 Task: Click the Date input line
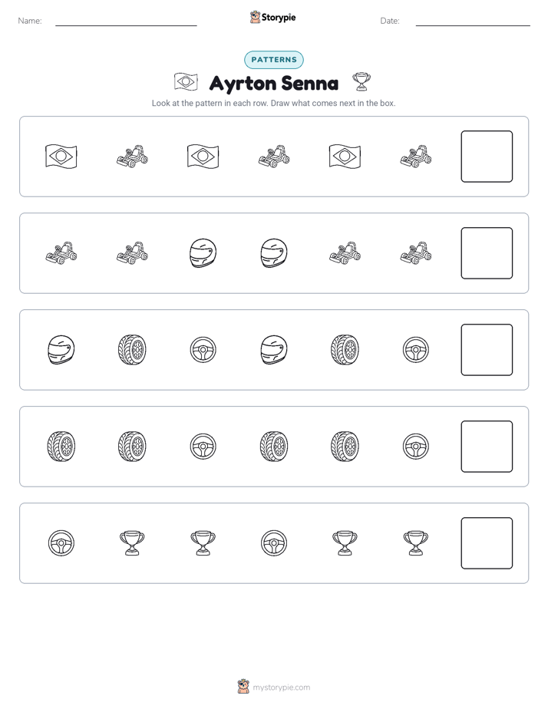point(473,25)
